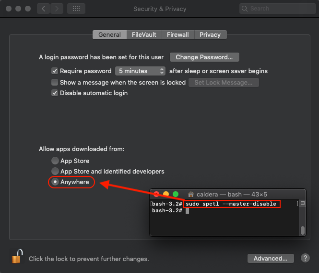Select App Store and identified developers
Image resolution: width=319 pixels, height=273 pixels.
(x=55, y=171)
